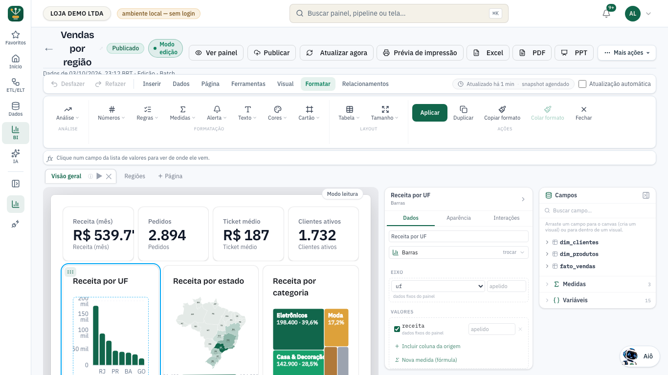Open the Análise formatting tool
The width and height of the screenshot is (668, 375).
[x=67, y=113]
